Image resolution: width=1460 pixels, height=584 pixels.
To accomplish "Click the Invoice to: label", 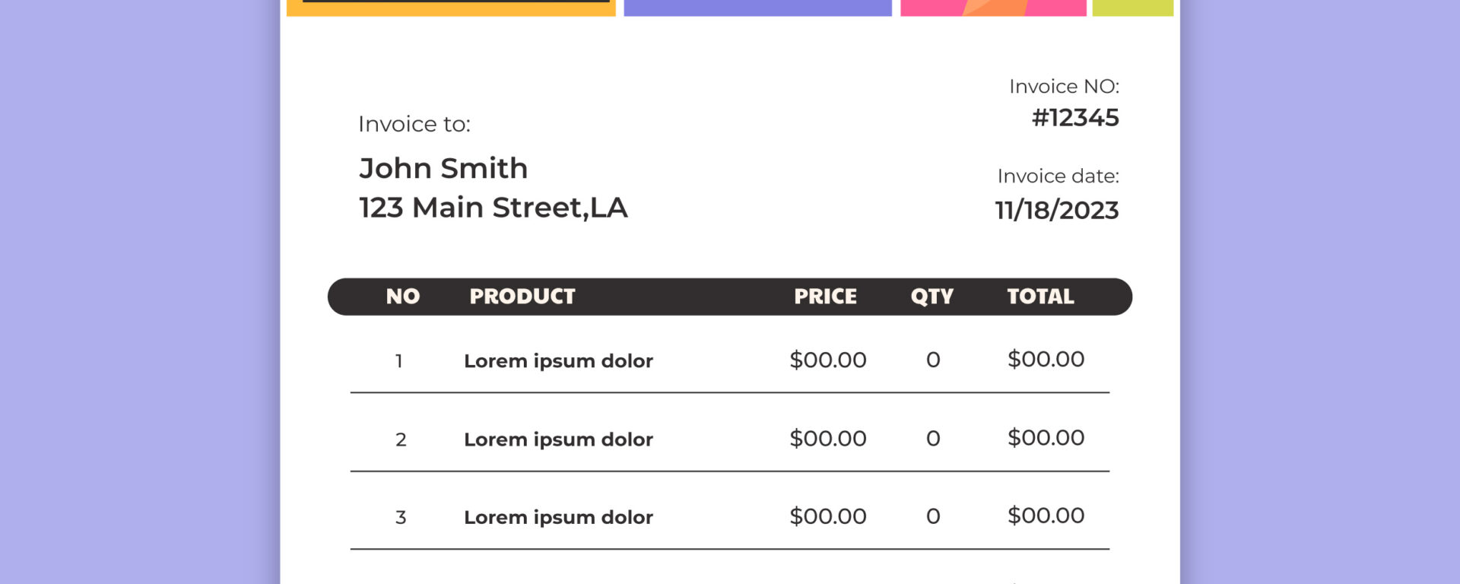I will (414, 124).
